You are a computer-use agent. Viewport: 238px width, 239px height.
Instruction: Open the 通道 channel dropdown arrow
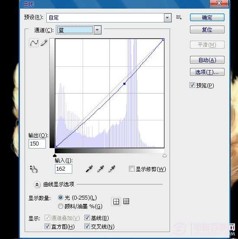click(x=97, y=30)
